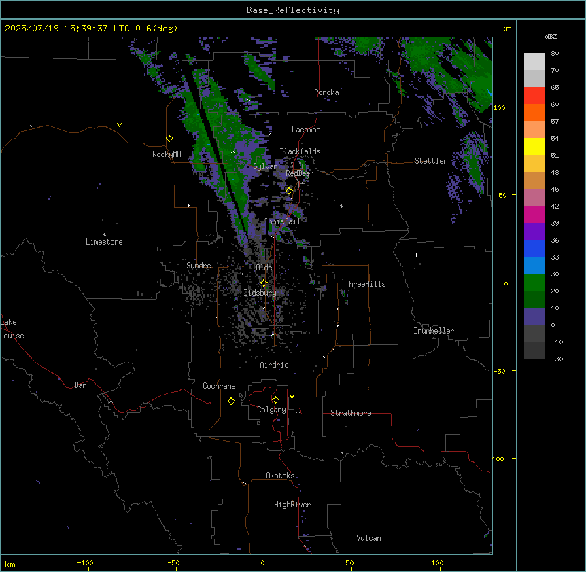Viewport: 586px width, 572px height.
Task: Click the RedDeer city label
Action: pos(299,173)
